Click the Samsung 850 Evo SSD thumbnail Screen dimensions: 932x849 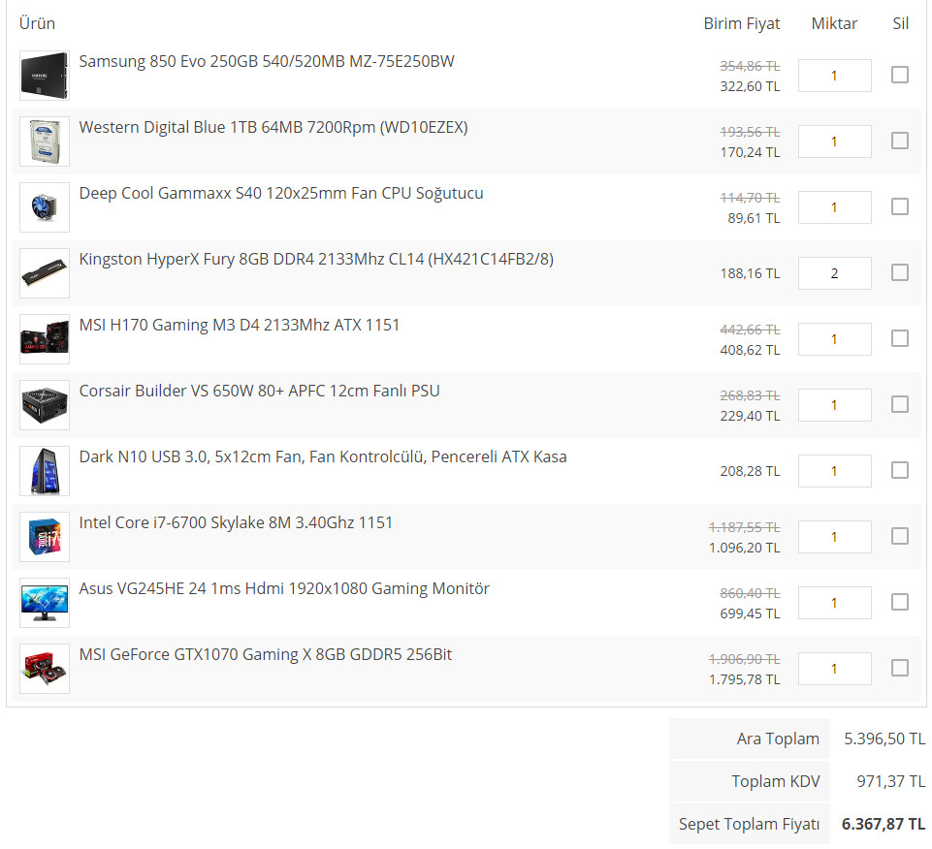45,76
